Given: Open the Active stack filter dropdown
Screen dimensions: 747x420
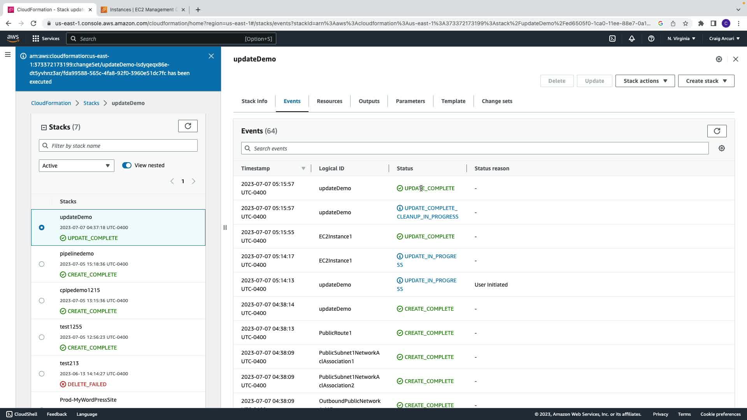Looking at the screenshot, I should pyautogui.click(x=76, y=166).
